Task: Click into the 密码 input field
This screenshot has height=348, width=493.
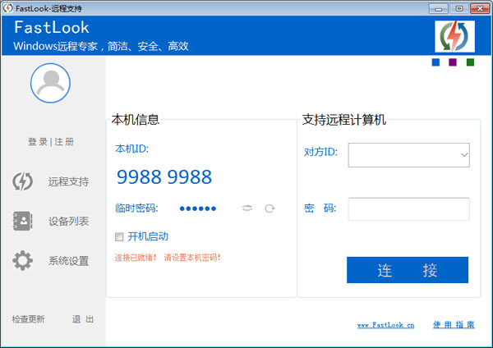Action: 408,208
